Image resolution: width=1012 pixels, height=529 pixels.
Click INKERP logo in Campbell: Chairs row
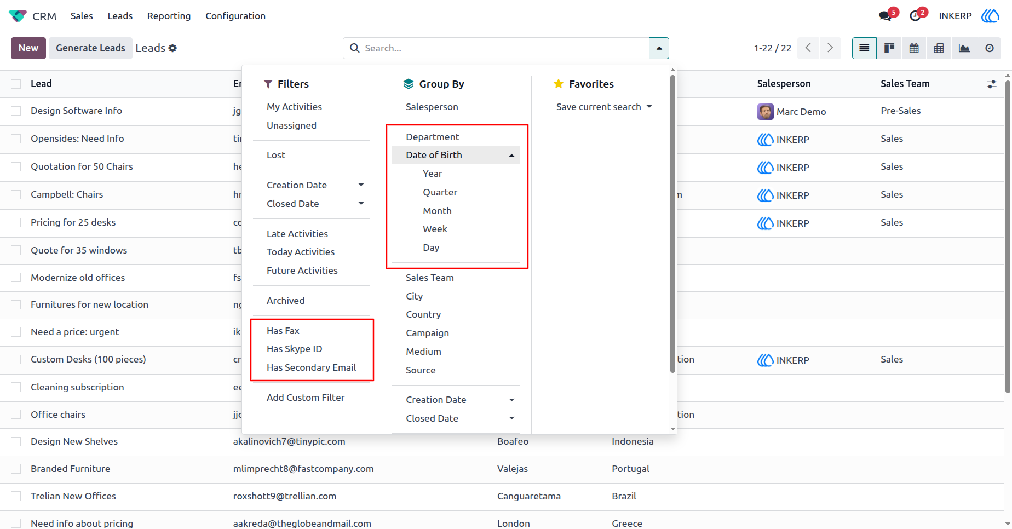(765, 196)
